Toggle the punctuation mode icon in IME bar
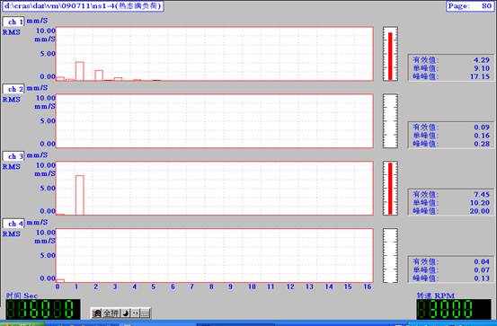 tap(136, 313)
